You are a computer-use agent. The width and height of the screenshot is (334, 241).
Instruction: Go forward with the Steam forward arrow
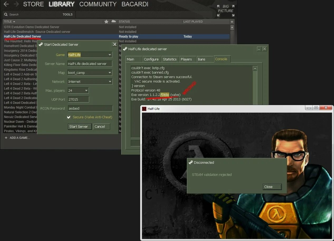tap(16, 4)
